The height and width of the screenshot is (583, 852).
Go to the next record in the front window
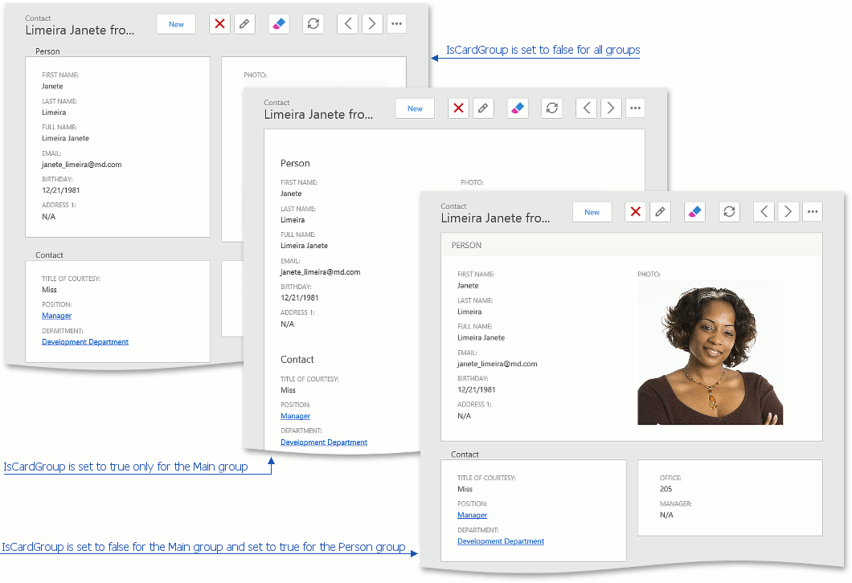tap(788, 212)
